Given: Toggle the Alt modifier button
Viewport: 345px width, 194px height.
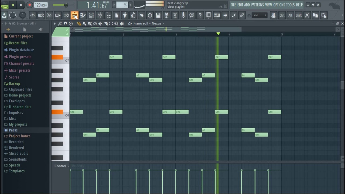Looking at the screenshot, I should click(x=290, y=15).
